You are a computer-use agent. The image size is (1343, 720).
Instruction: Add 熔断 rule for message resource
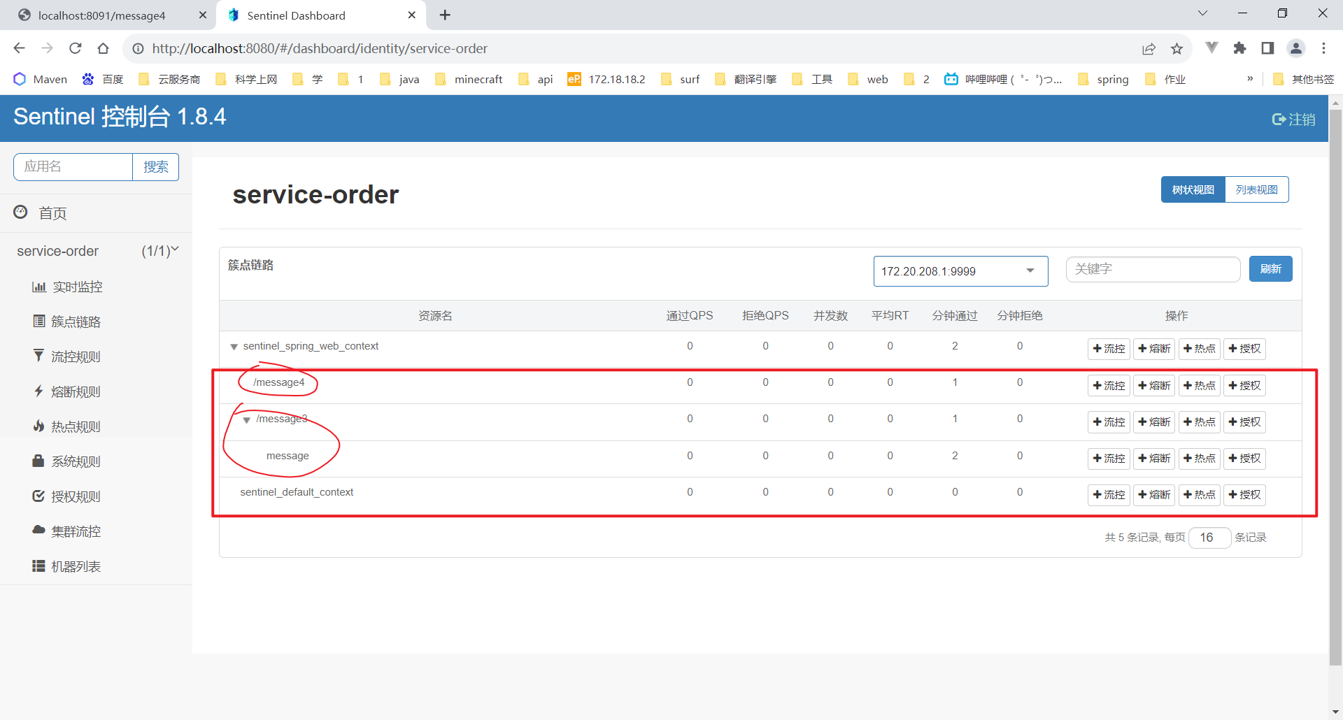tap(1154, 459)
